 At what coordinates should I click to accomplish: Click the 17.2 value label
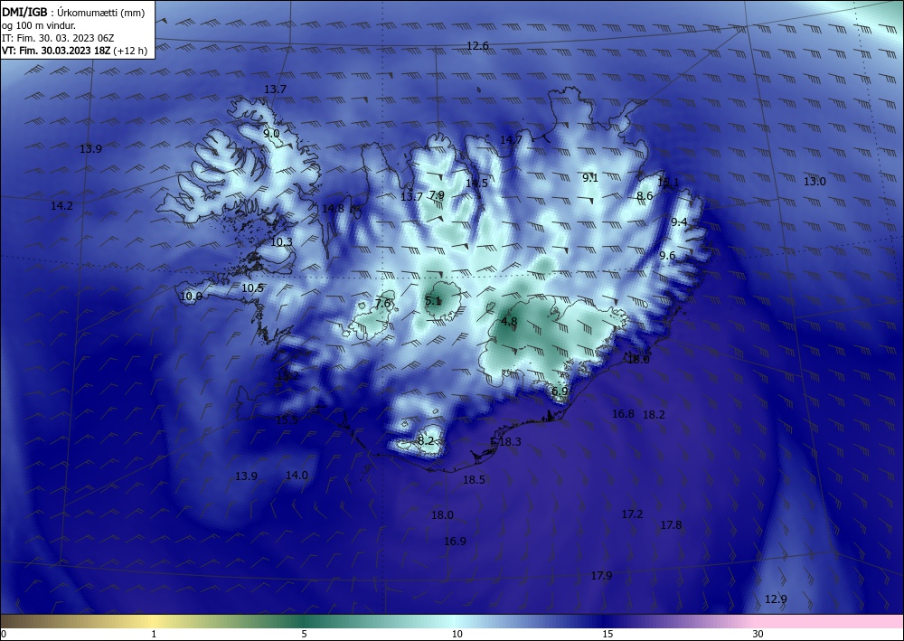pyautogui.click(x=633, y=514)
